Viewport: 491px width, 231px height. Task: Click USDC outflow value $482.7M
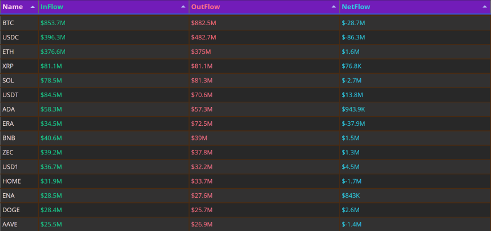pos(204,37)
